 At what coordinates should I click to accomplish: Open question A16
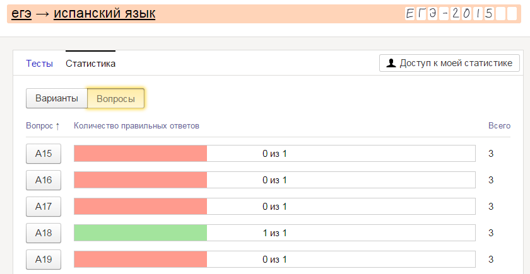(44, 180)
